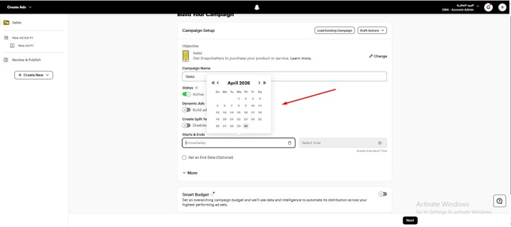Image resolution: width=511 pixels, height=227 pixels.
Task: Click the Next button
Action: click(x=410, y=220)
